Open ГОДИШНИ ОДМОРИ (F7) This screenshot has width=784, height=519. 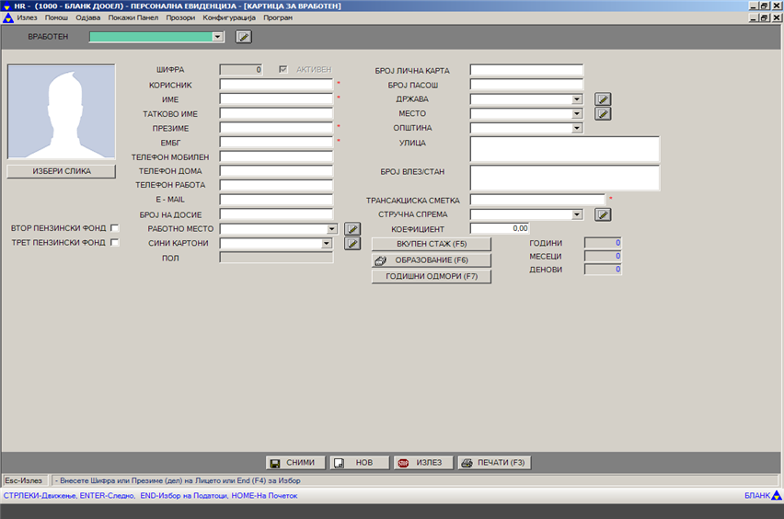pyautogui.click(x=431, y=276)
